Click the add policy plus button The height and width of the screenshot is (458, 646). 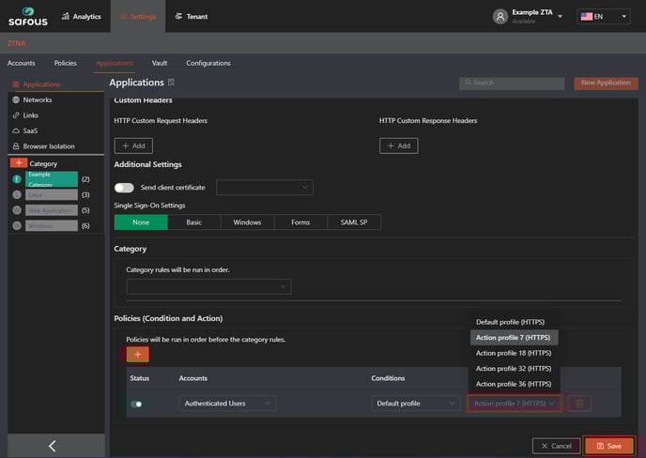(x=137, y=354)
